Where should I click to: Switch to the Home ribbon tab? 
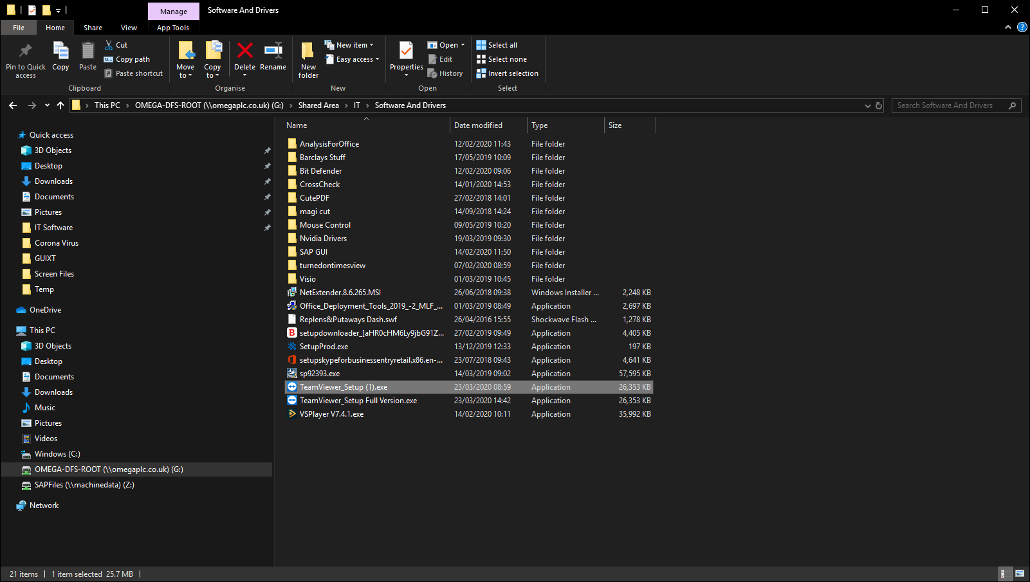point(55,28)
